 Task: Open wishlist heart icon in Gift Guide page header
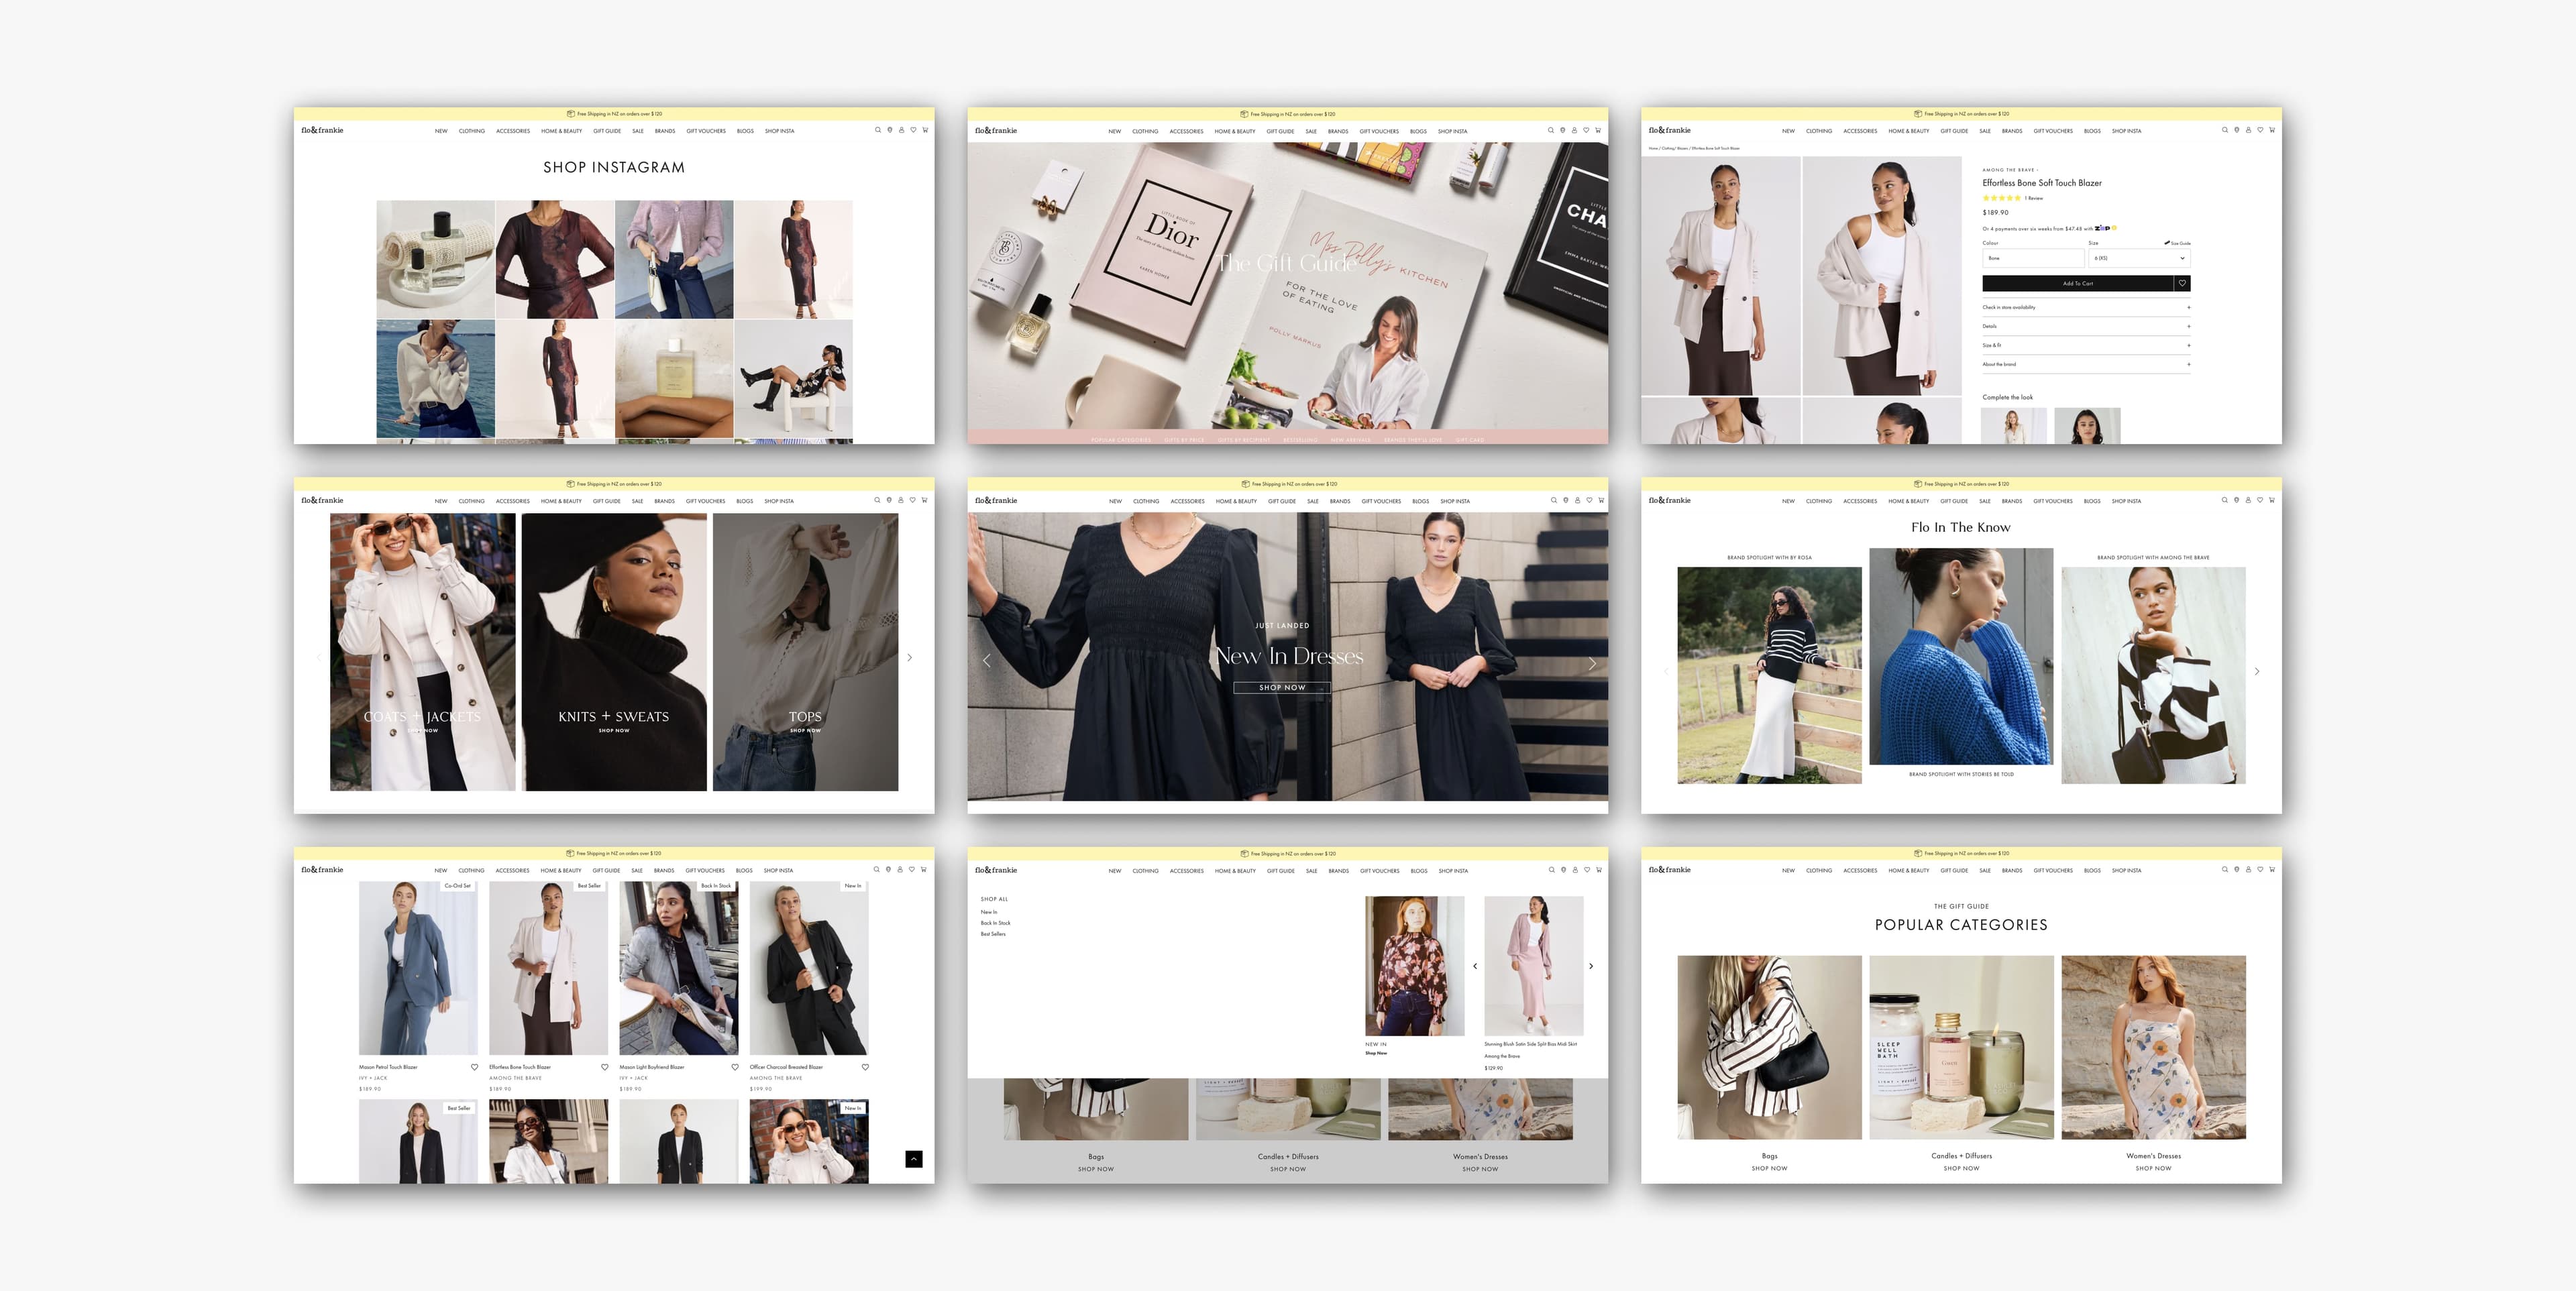(1586, 130)
